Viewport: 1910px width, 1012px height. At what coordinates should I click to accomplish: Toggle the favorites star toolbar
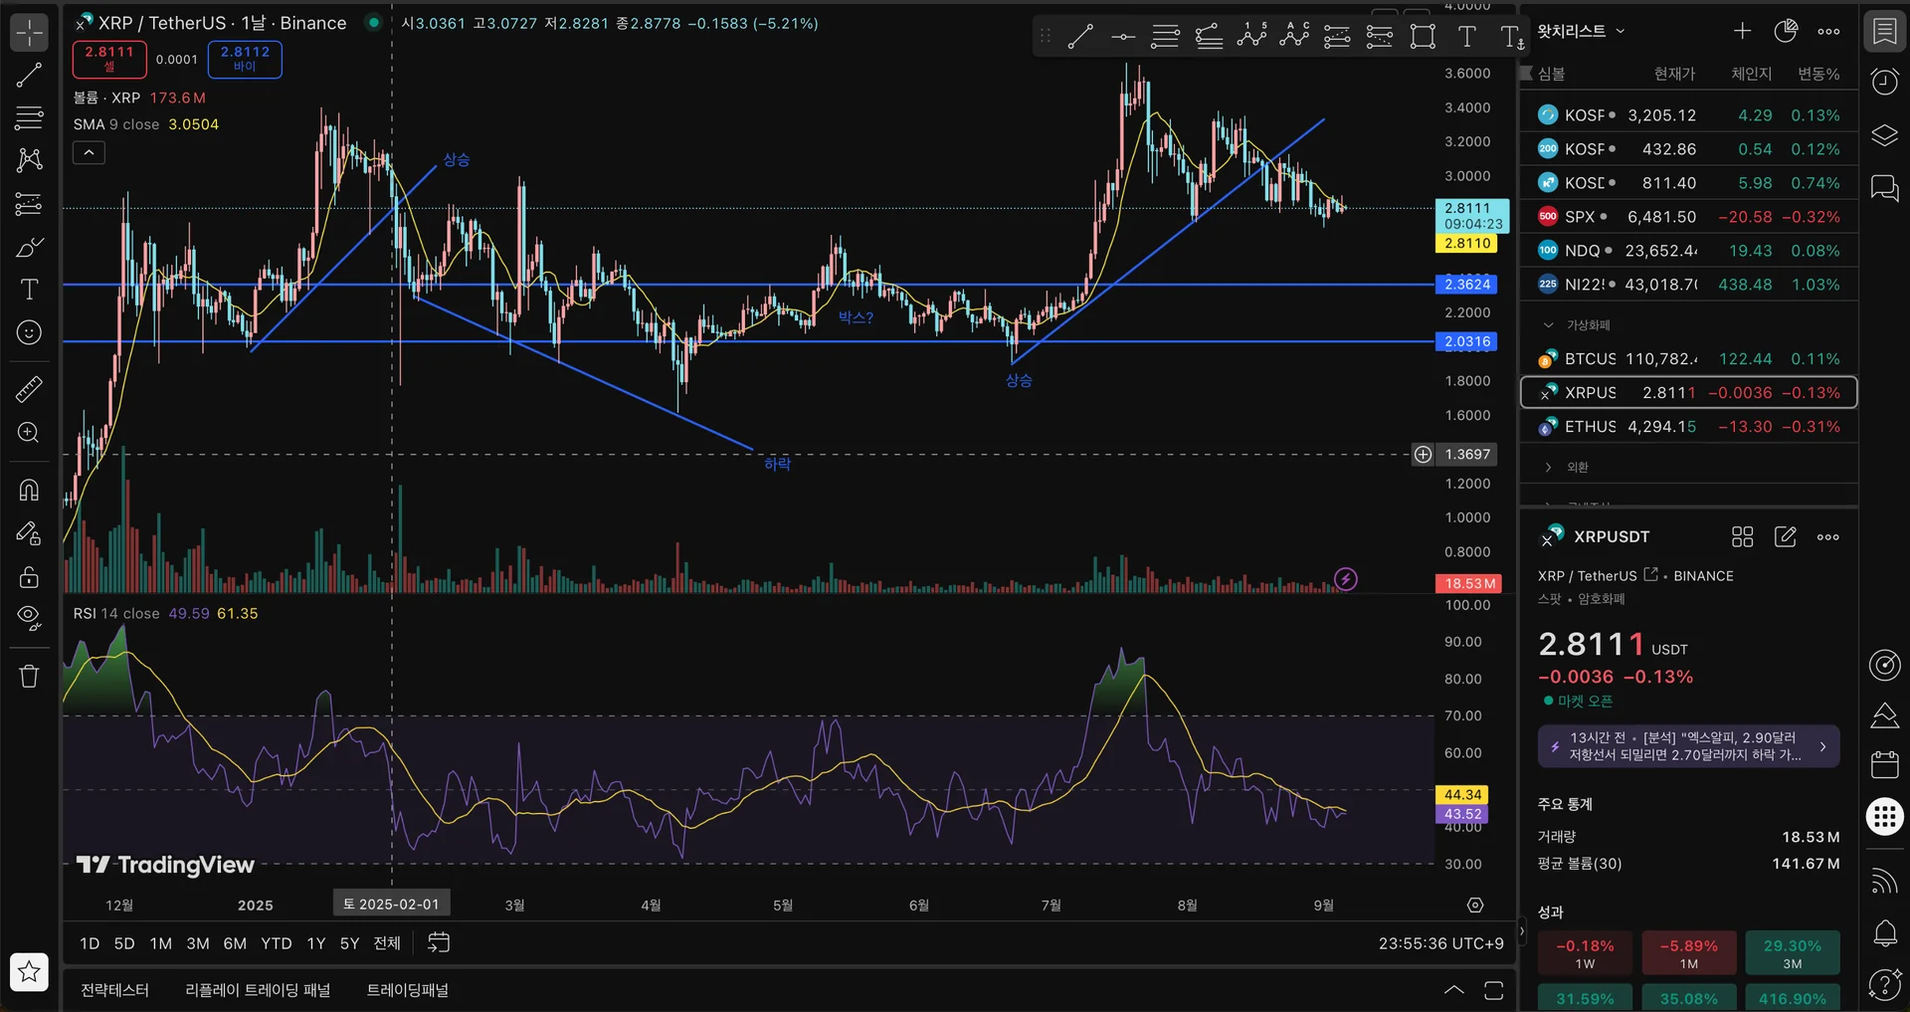point(29,972)
